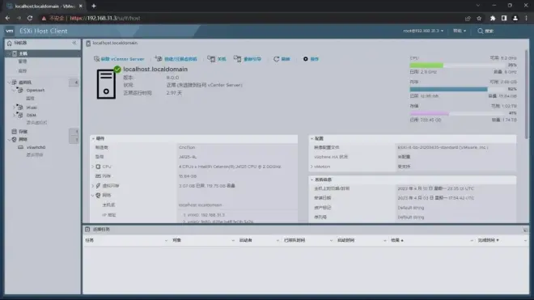Click Create/Register VM (创建/注册虚拟机) button
This screenshot has height=300, width=534.
pos(176,59)
